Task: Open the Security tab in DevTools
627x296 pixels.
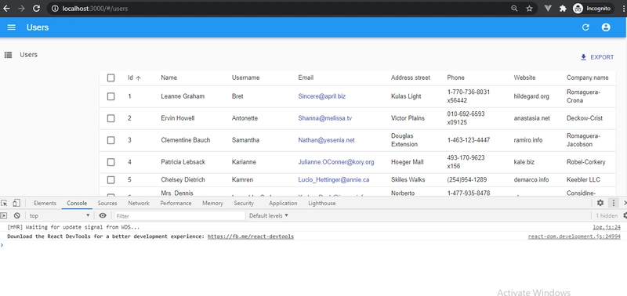Action: coord(244,203)
